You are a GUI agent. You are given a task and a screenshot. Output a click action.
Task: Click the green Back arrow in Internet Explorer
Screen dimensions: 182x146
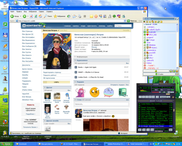coord(12,16)
